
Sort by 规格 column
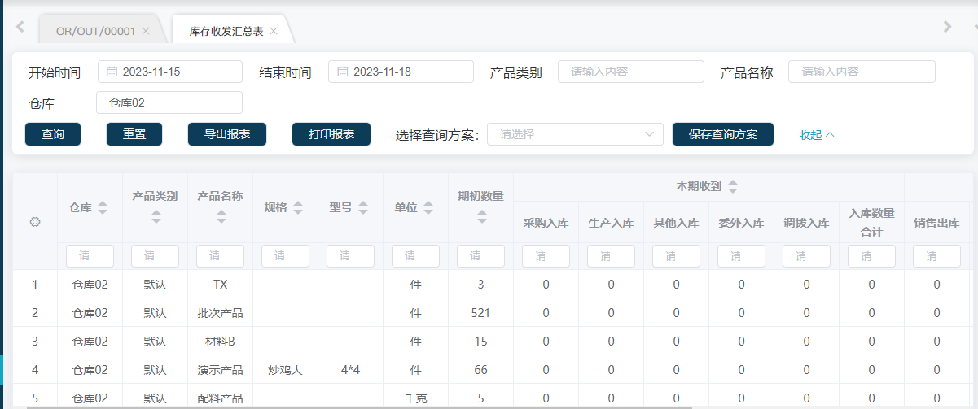pos(298,208)
